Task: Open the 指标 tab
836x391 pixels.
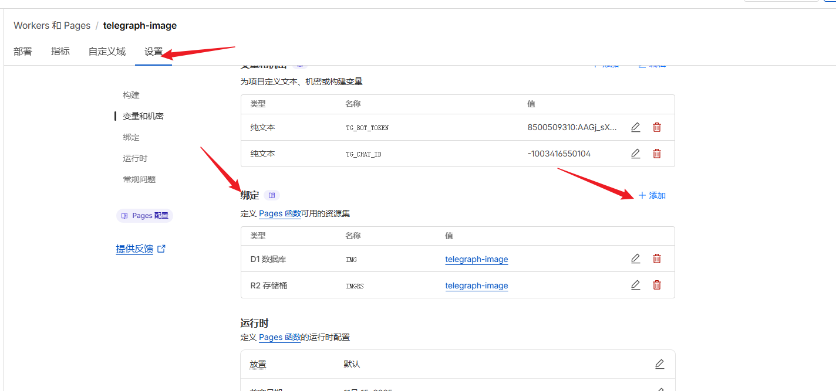Action: tap(60, 52)
